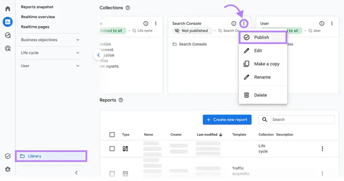Click the Reports section help icon

[x=121, y=100]
